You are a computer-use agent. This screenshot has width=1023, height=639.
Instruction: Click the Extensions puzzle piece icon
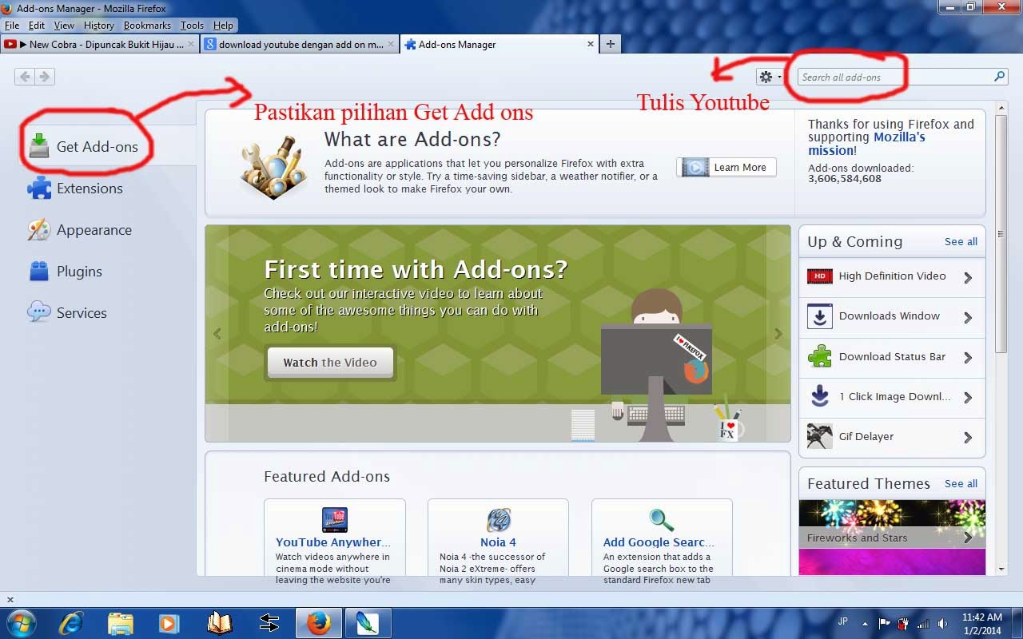click(x=39, y=189)
